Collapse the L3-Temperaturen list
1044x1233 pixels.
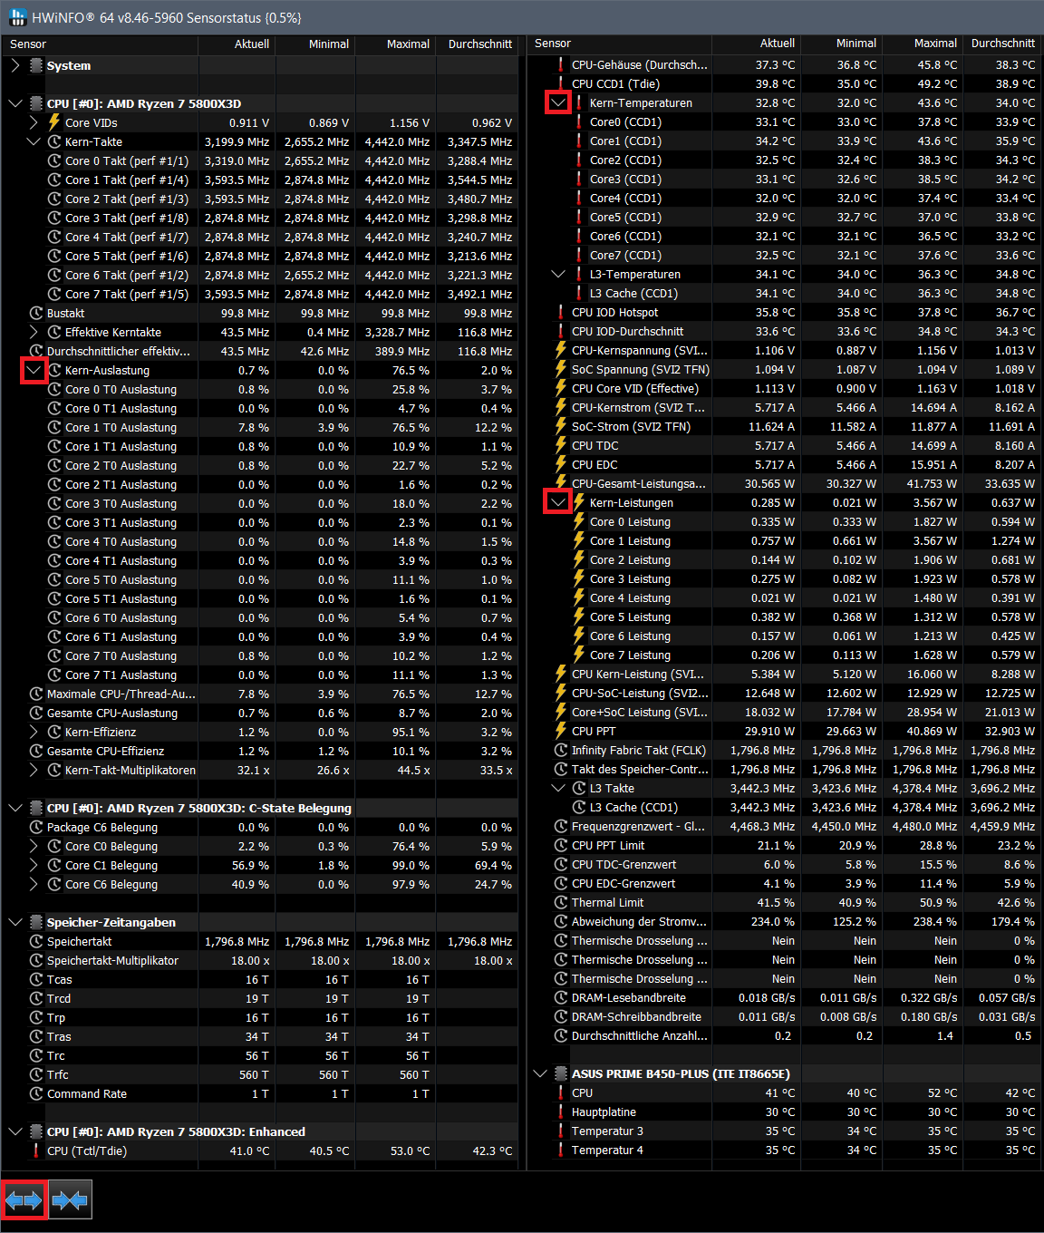click(558, 274)
